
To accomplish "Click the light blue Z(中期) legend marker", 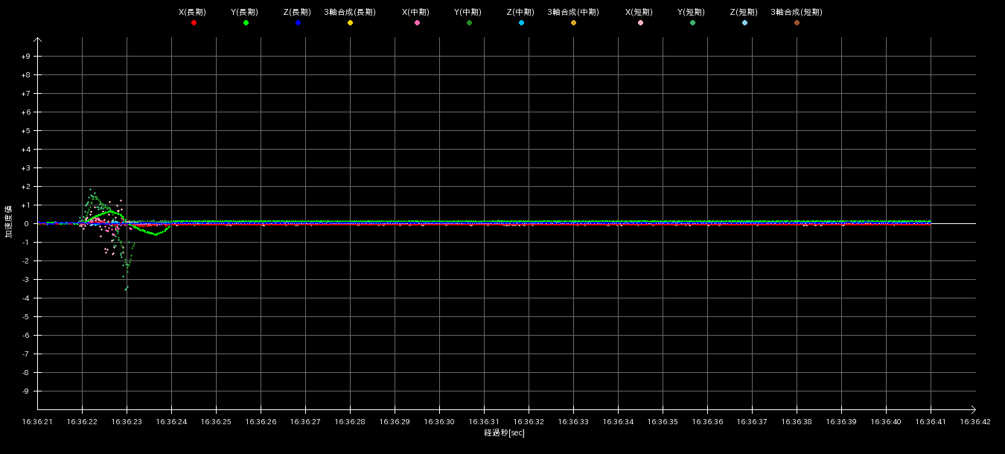I will [x=521, y=23].
